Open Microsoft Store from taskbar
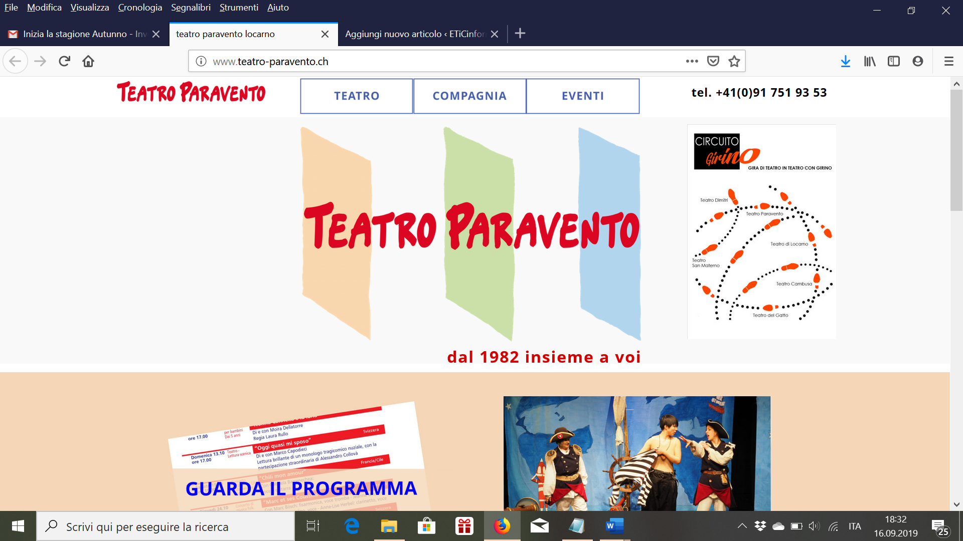The image size is (963, 541). click(x=427, y=526)
